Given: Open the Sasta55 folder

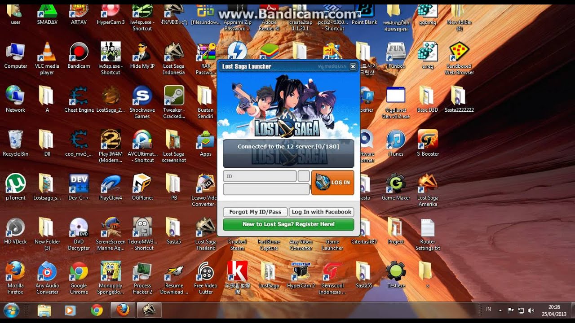Looking at the screenshot, I should tap(364, 275).
